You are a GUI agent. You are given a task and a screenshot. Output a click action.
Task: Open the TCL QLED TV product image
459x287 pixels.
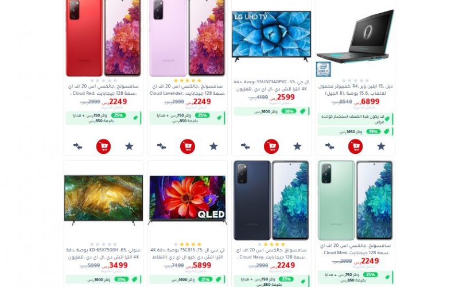[x=188, y=200]
